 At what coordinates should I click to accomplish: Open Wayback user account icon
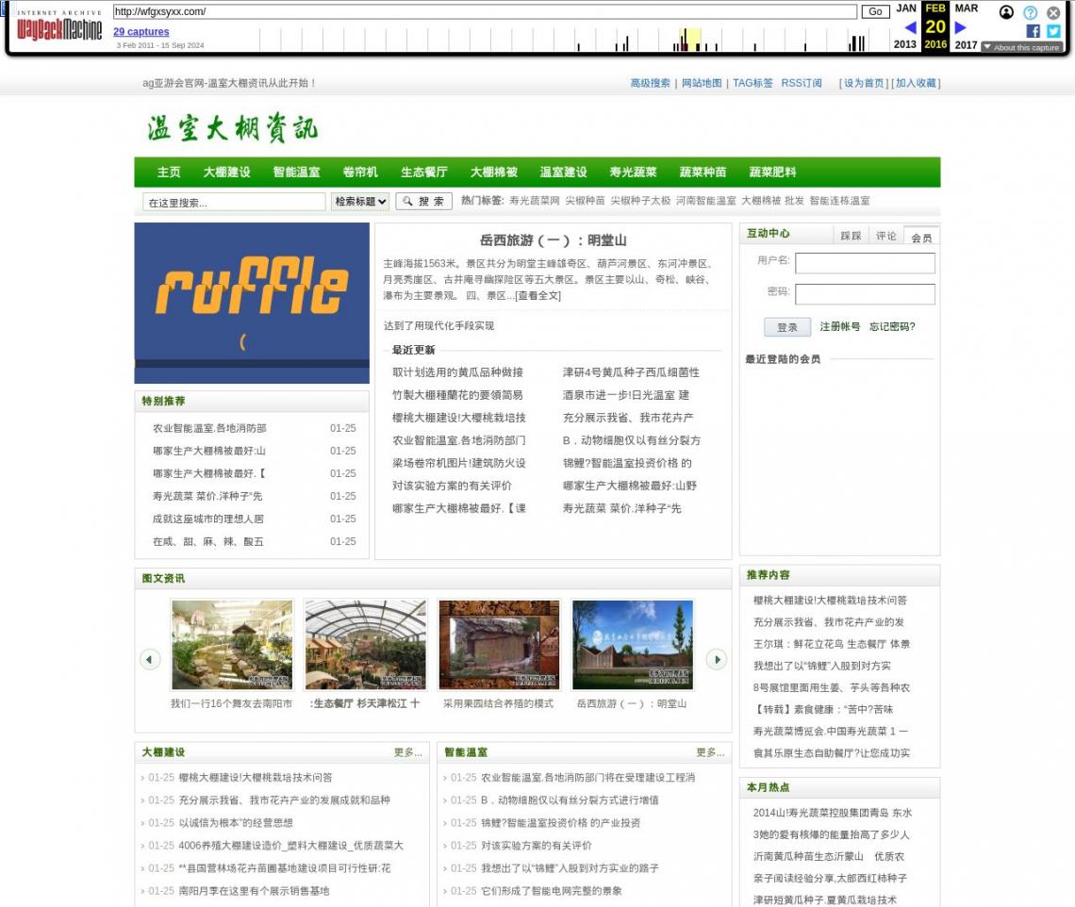1006,12
